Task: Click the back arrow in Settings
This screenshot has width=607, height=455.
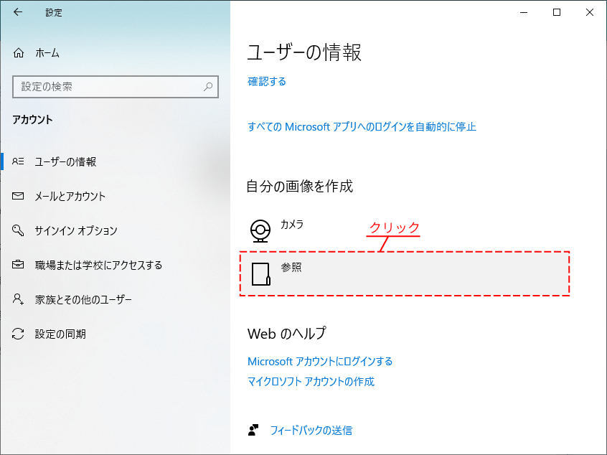Action: coord(18,12)
